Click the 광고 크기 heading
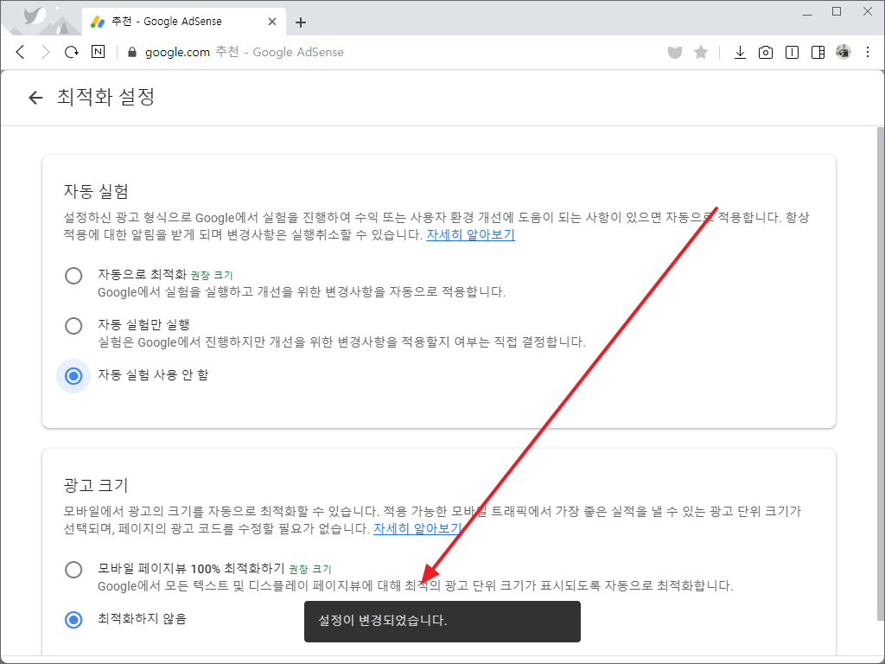 tap(96, 486)
